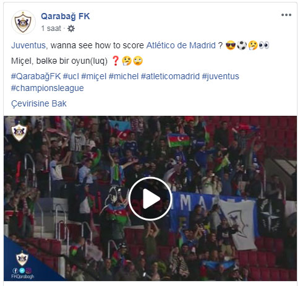This screenshot has width=300, height=286.
Task: Open the Qarabağ FK page name link
Action: pos(65,16)
